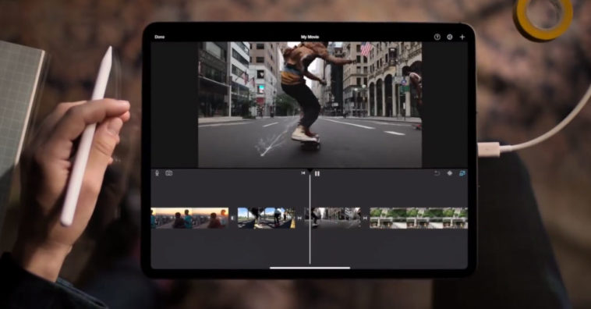Pause the video playback
Viewport: 591px width, 309px height.
point(317,173)
